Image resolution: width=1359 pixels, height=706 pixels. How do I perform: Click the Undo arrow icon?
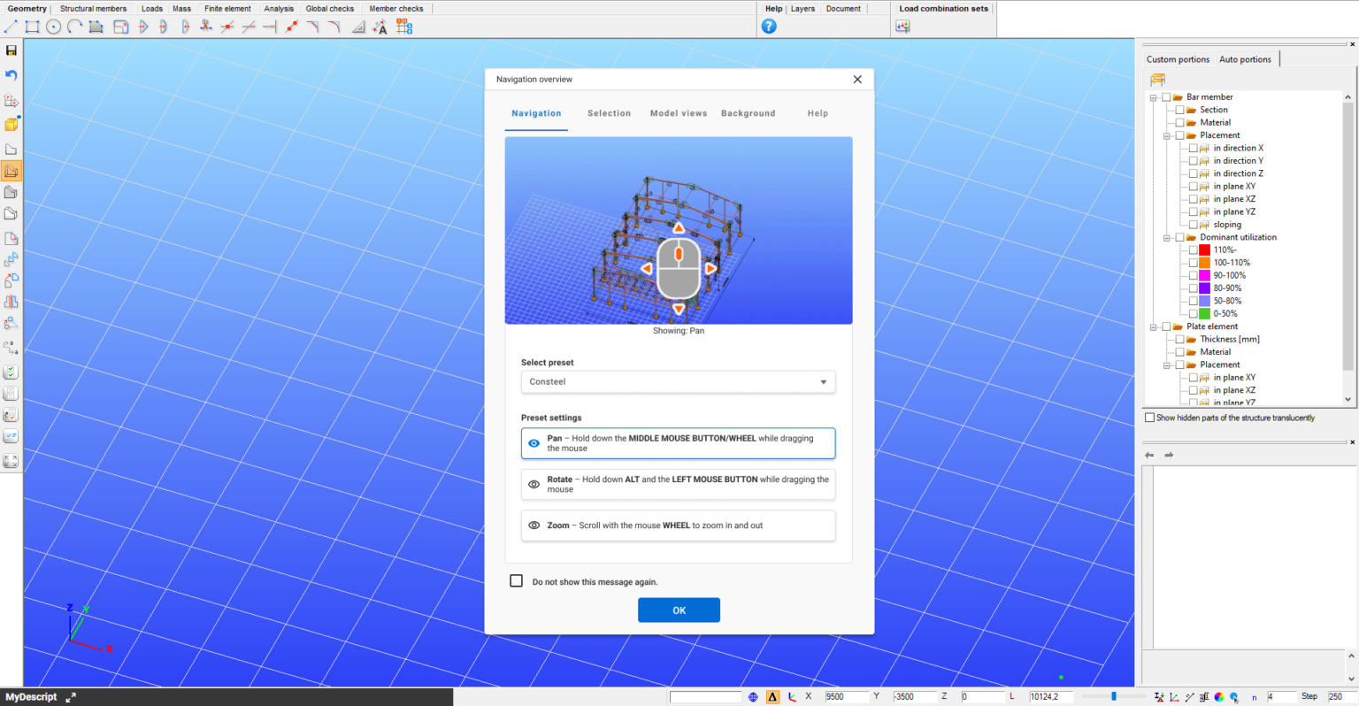[x=12, y=75]
